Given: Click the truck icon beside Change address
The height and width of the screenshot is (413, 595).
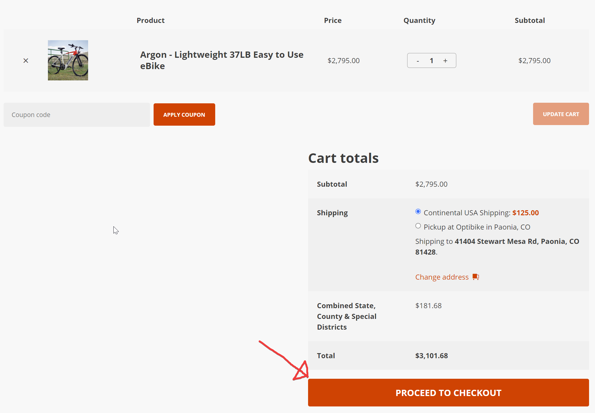Looking at the screenshot, I should click(x=476, y=277).
